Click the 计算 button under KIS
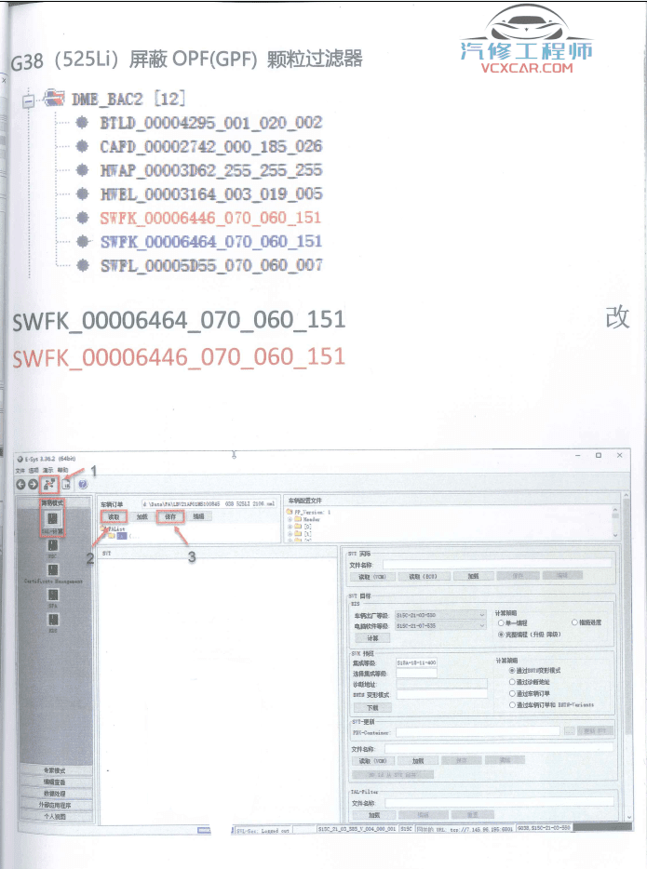This screenshot has height=869, width=647. pos(372,638)
